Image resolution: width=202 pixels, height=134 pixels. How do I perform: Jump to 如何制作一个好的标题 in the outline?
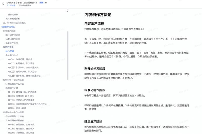coord(13,112)
